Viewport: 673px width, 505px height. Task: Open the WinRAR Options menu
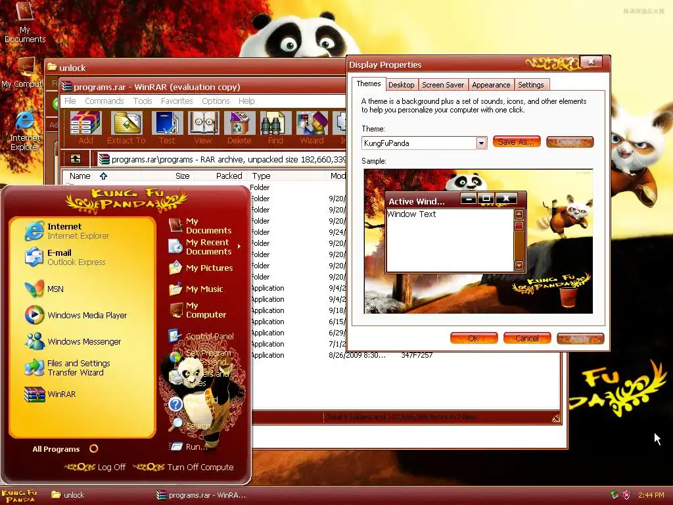click(x=216, y=101)
